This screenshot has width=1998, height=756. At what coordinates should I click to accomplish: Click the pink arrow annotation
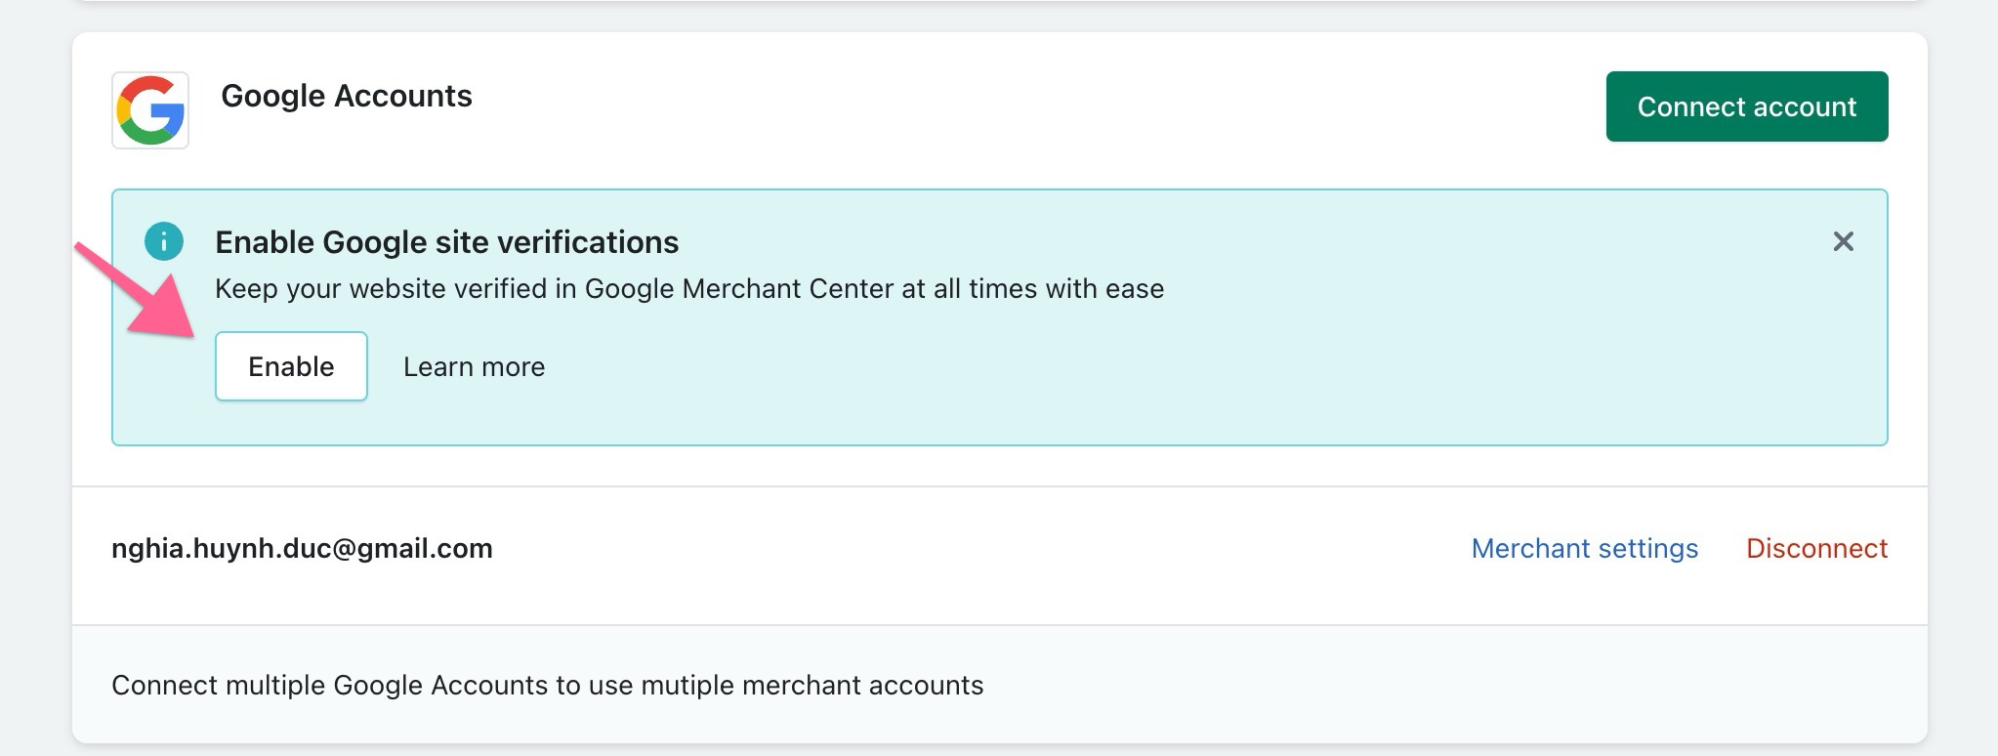tap(137, 290)
